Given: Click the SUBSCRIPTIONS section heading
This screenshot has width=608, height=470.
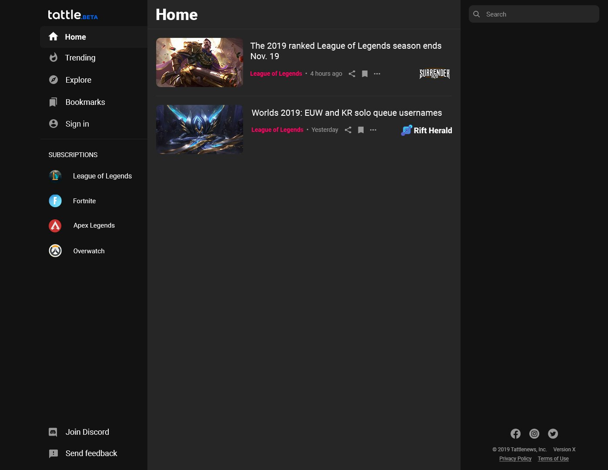Looking at the screenshot, I should tap(73, 155).
